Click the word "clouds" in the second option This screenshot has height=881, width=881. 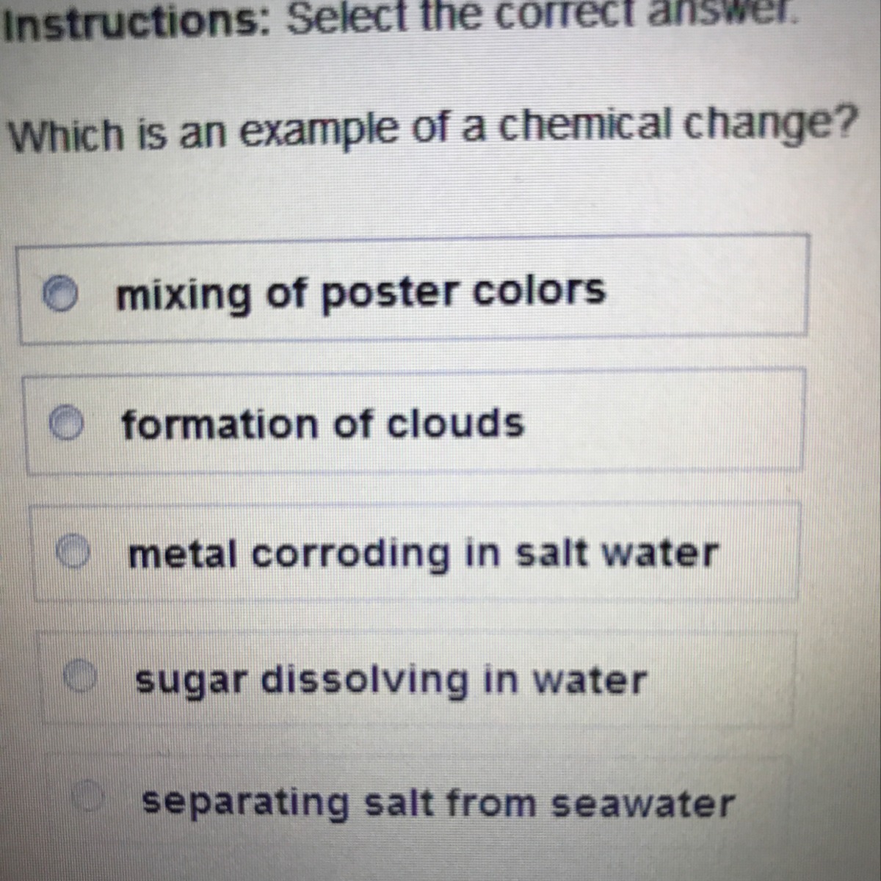pyautogui.click(x=455, y=424)
